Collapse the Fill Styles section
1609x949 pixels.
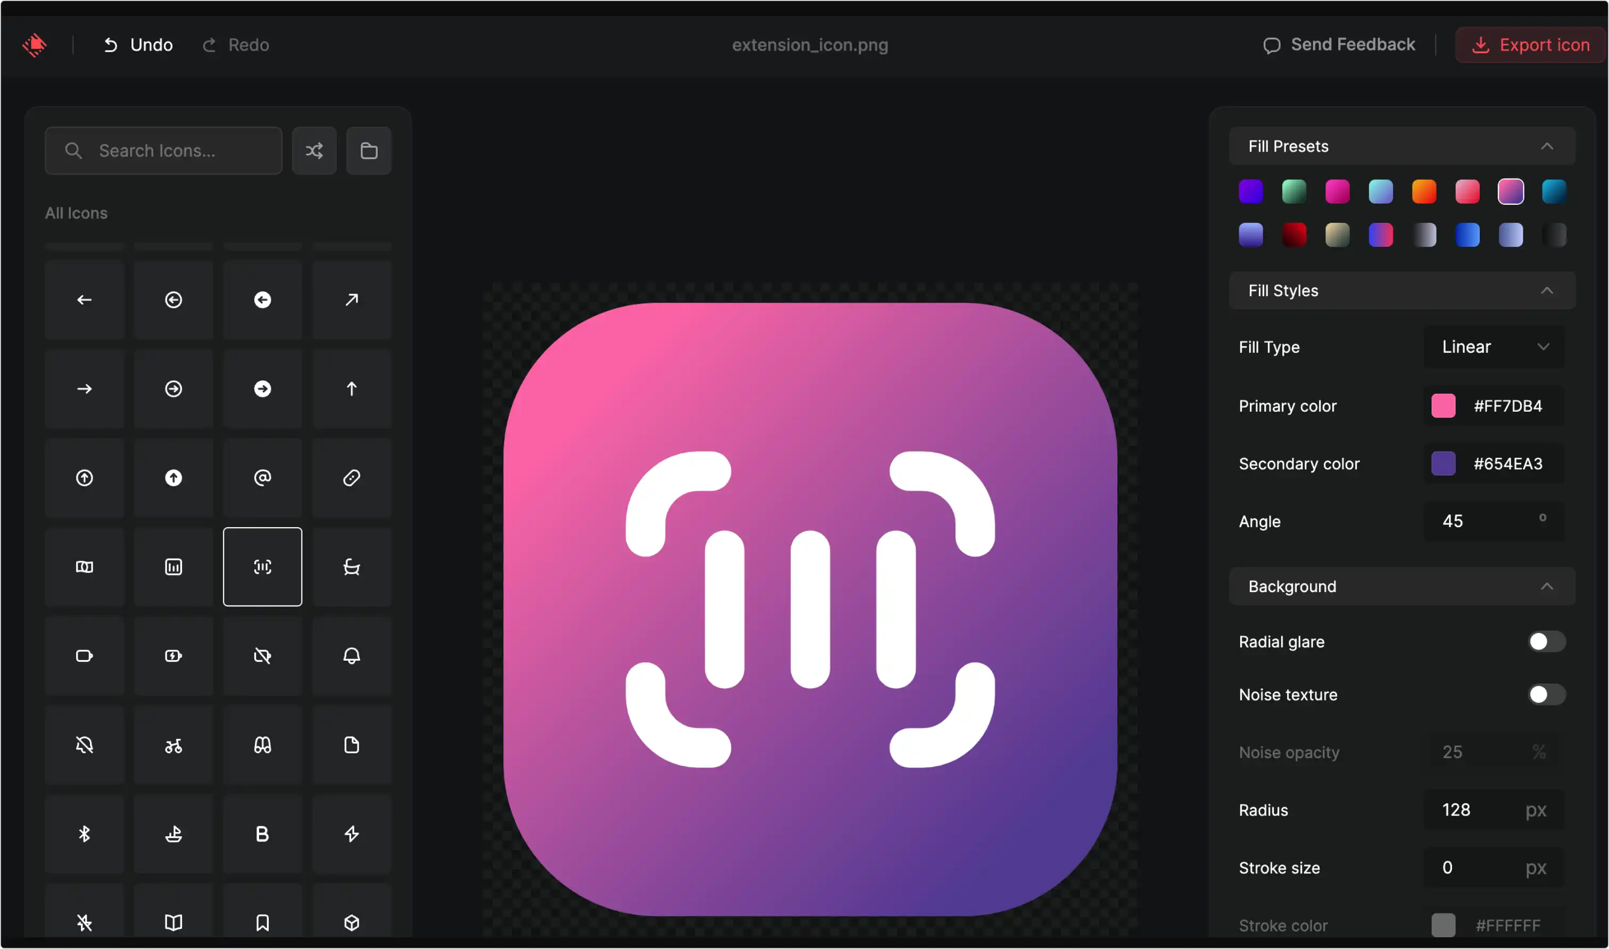pos(1546,291)
